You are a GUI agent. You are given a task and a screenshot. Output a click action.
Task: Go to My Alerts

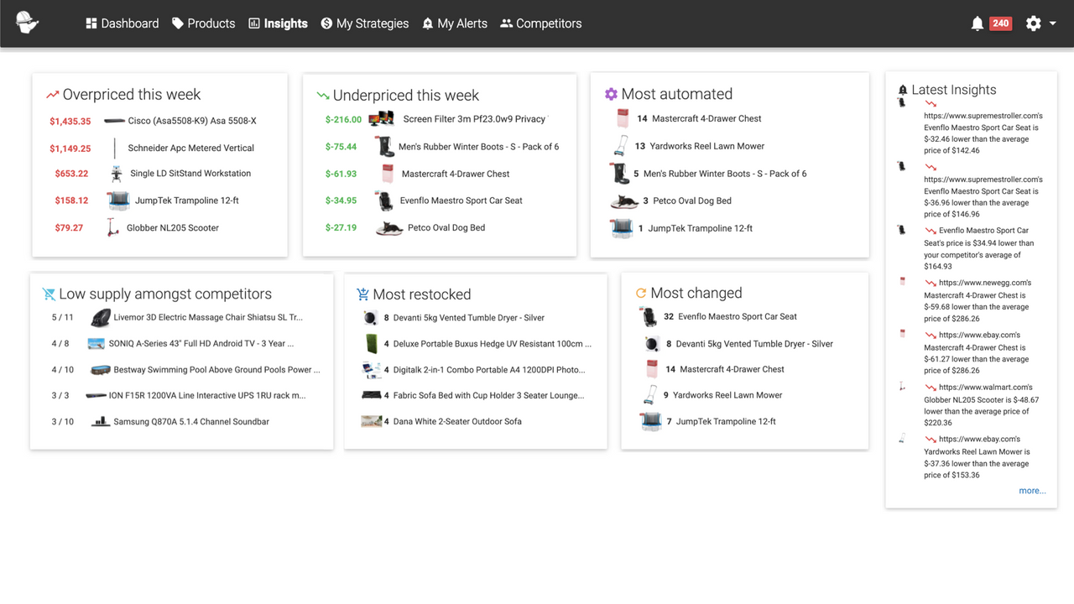(454, 23)
